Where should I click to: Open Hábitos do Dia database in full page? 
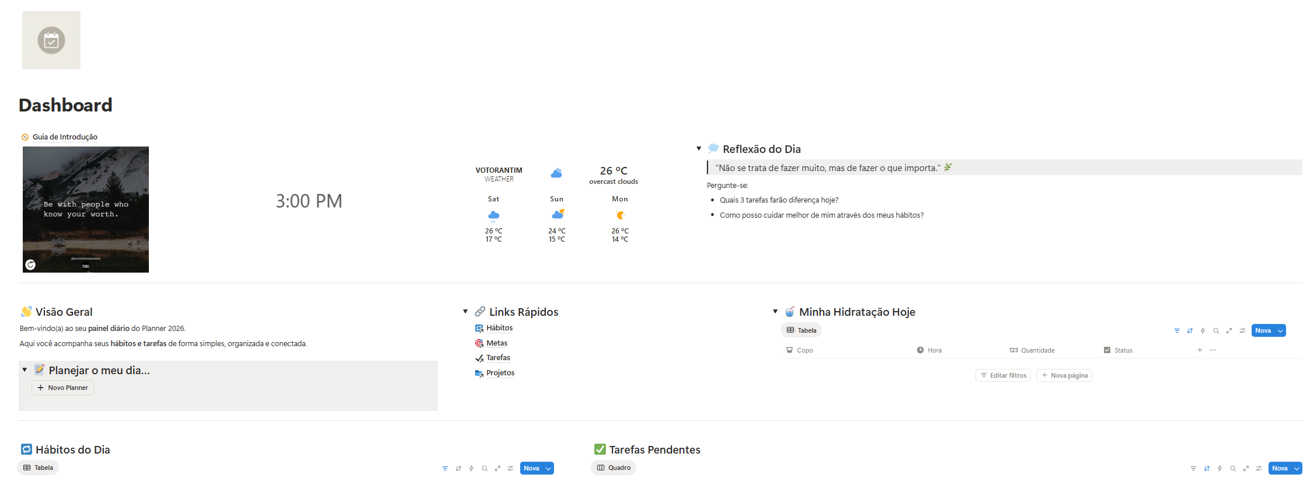tap(497, 469)
